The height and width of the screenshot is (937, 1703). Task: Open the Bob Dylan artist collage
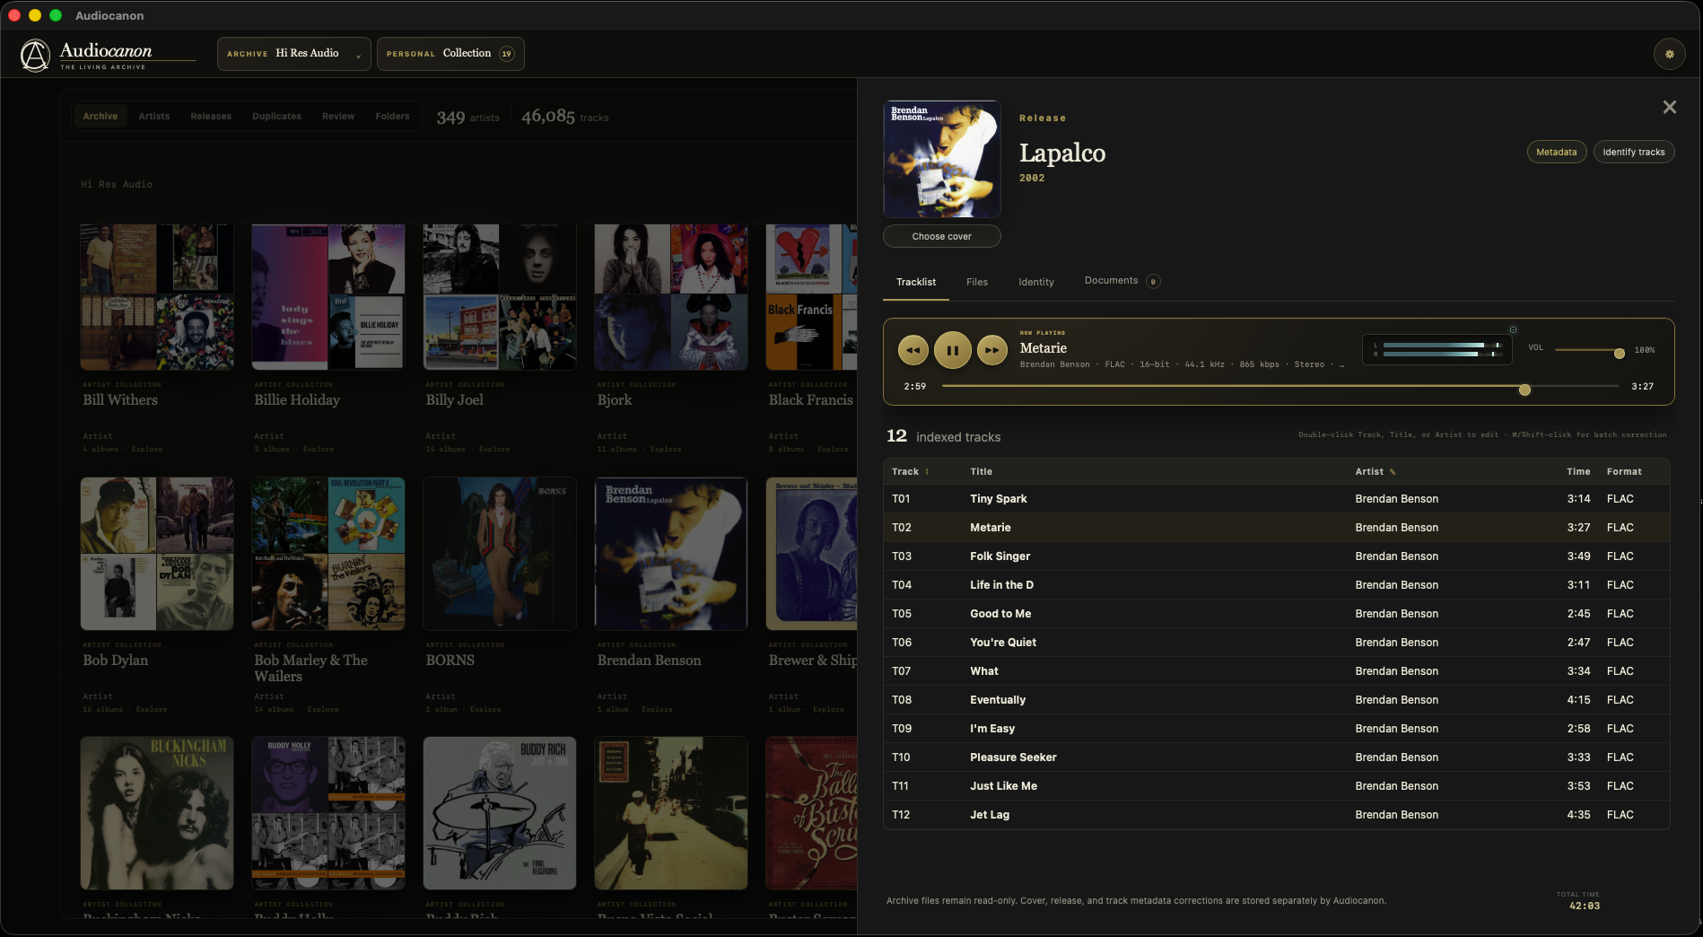tap(157, 554)
